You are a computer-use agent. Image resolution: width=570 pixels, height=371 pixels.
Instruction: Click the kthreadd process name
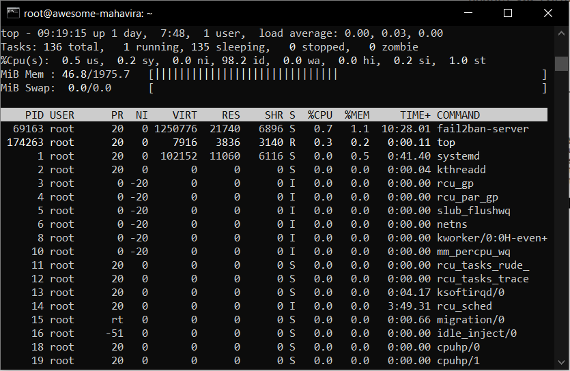461,170
